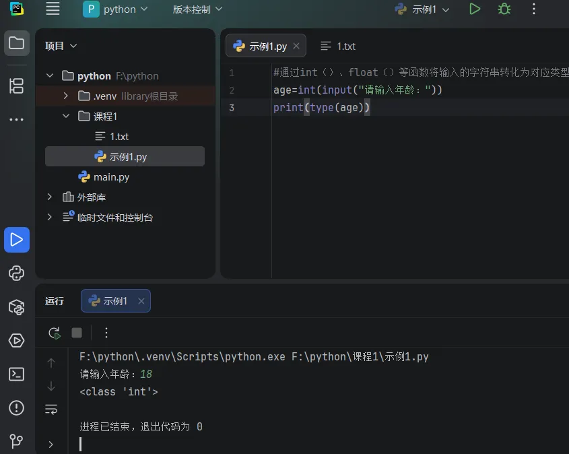Run 示例1 with the green play button
569x454 pixels.
[x=475, y=9]
